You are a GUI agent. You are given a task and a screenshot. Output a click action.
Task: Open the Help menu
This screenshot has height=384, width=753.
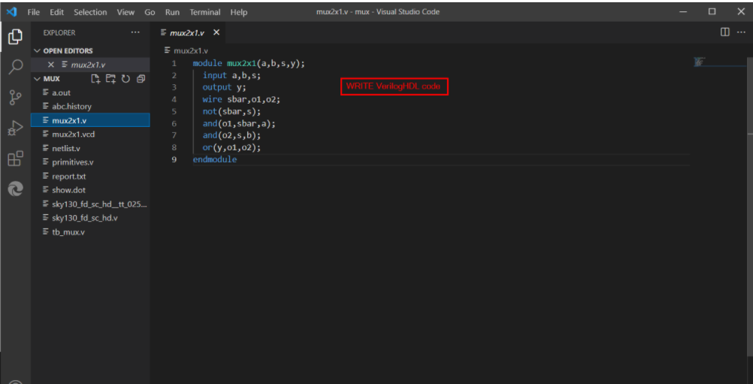click(239, 12)
